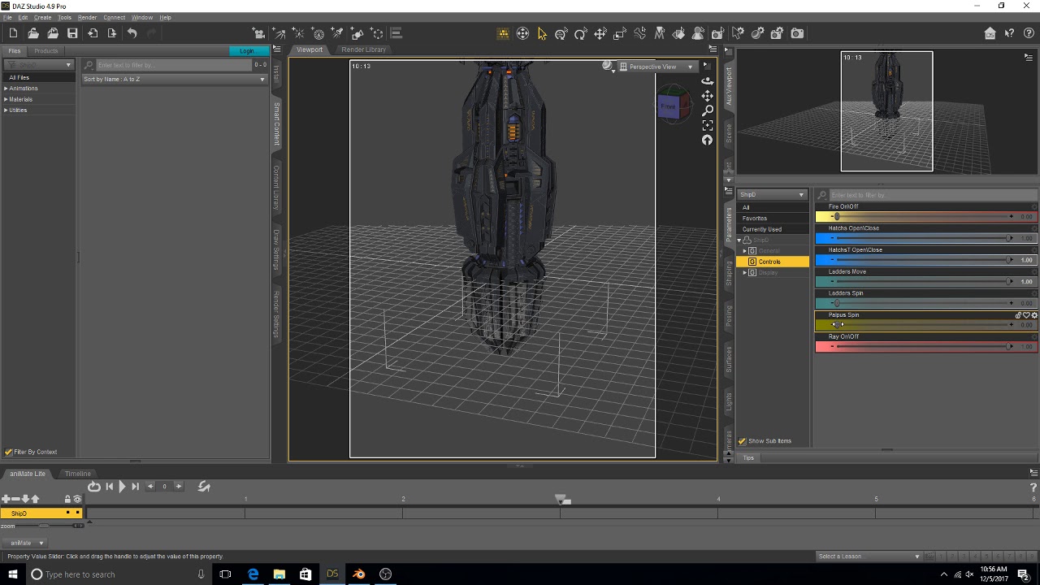Image resolution: width=1040 pixels, height=585 pixels.
Task: Play the aniMate animation
Action: coord(122,487)
